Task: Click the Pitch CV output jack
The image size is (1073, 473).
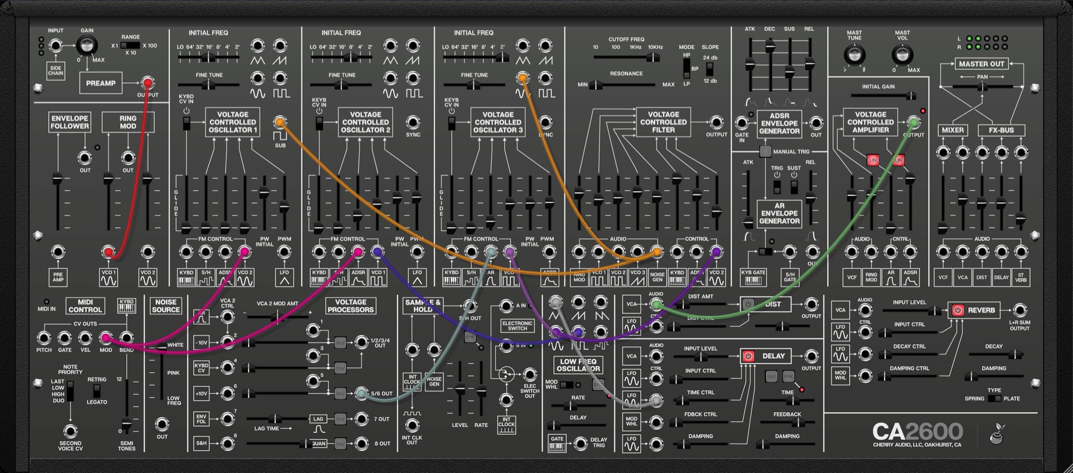Action: (x=44, y=338)
